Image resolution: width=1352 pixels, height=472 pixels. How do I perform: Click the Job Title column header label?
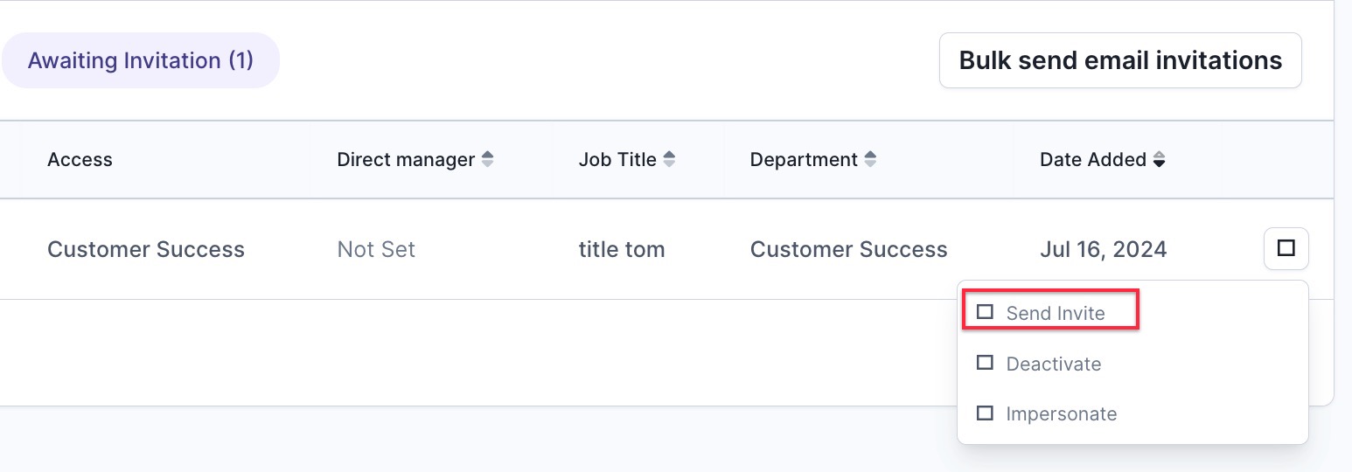(x=617, y=160)
